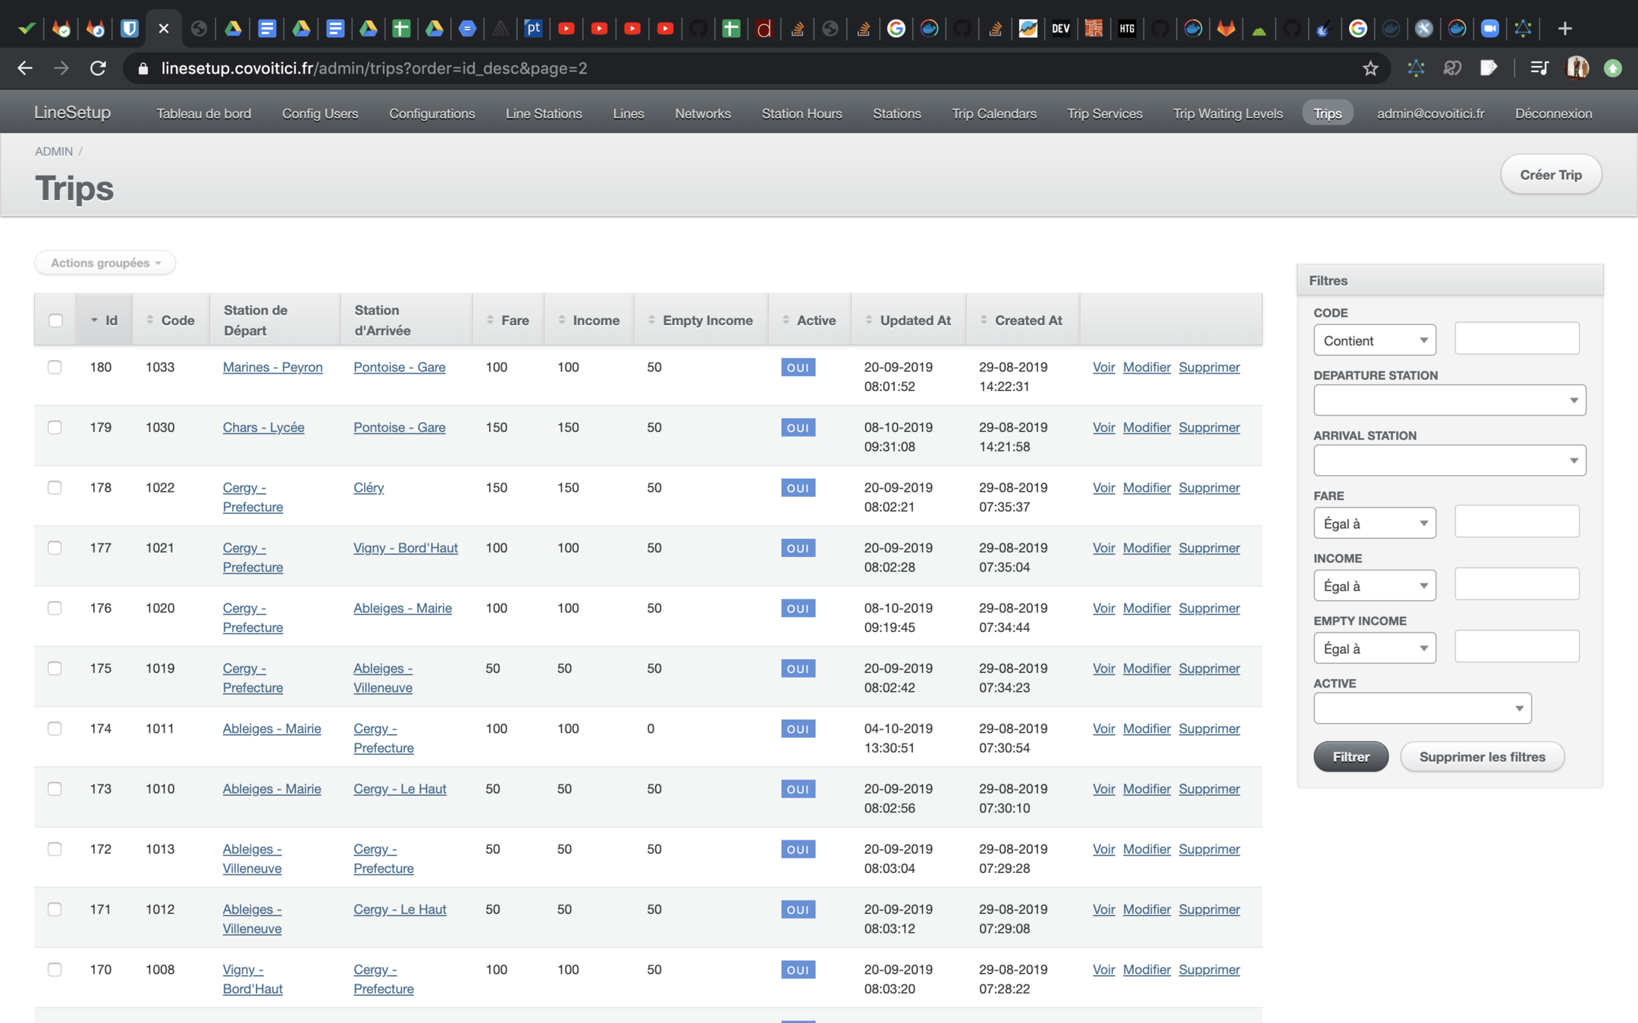Toggle the select-all checkbox in table header
Screen dimensions: 1638x1023
tap(55, 320)
